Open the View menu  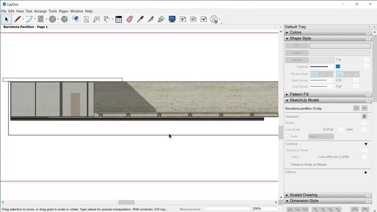(x=20, y=11)
